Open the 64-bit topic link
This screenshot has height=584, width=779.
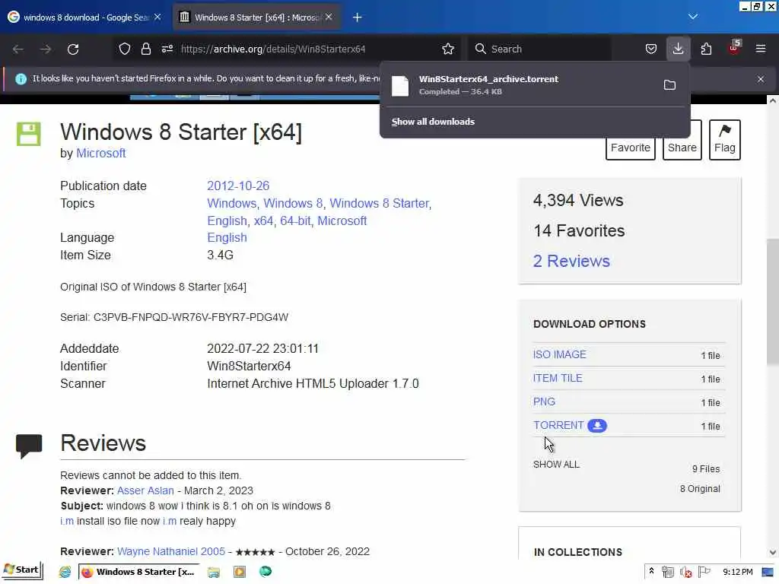coord(295,221)
